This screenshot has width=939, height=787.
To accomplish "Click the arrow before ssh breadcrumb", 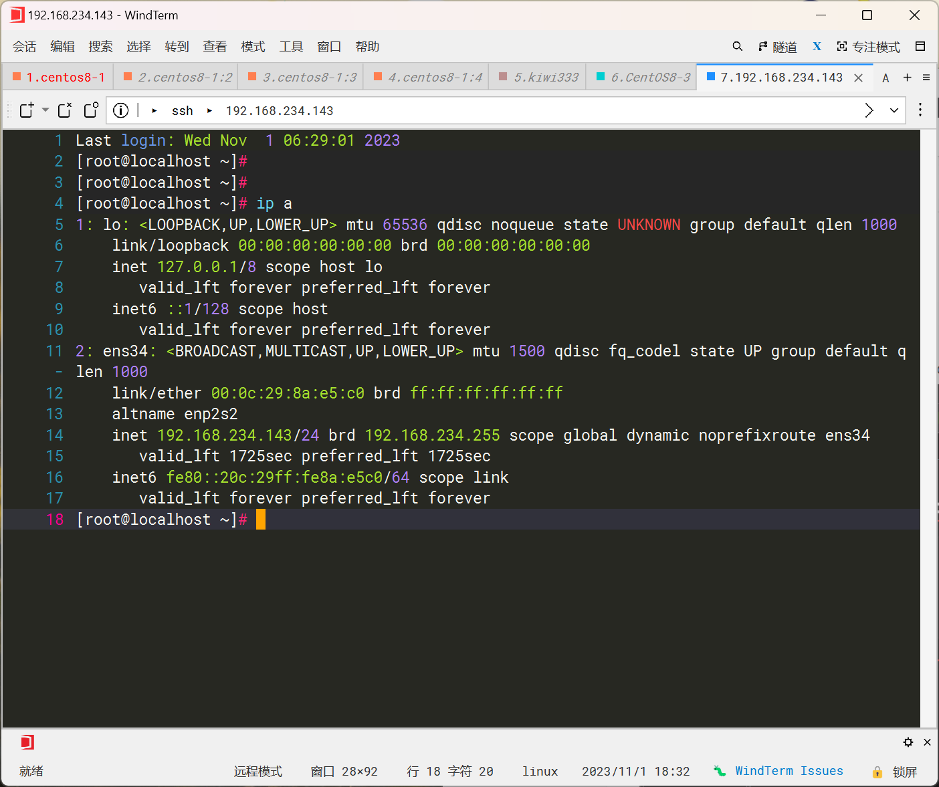I will click(x=154, y=111).
